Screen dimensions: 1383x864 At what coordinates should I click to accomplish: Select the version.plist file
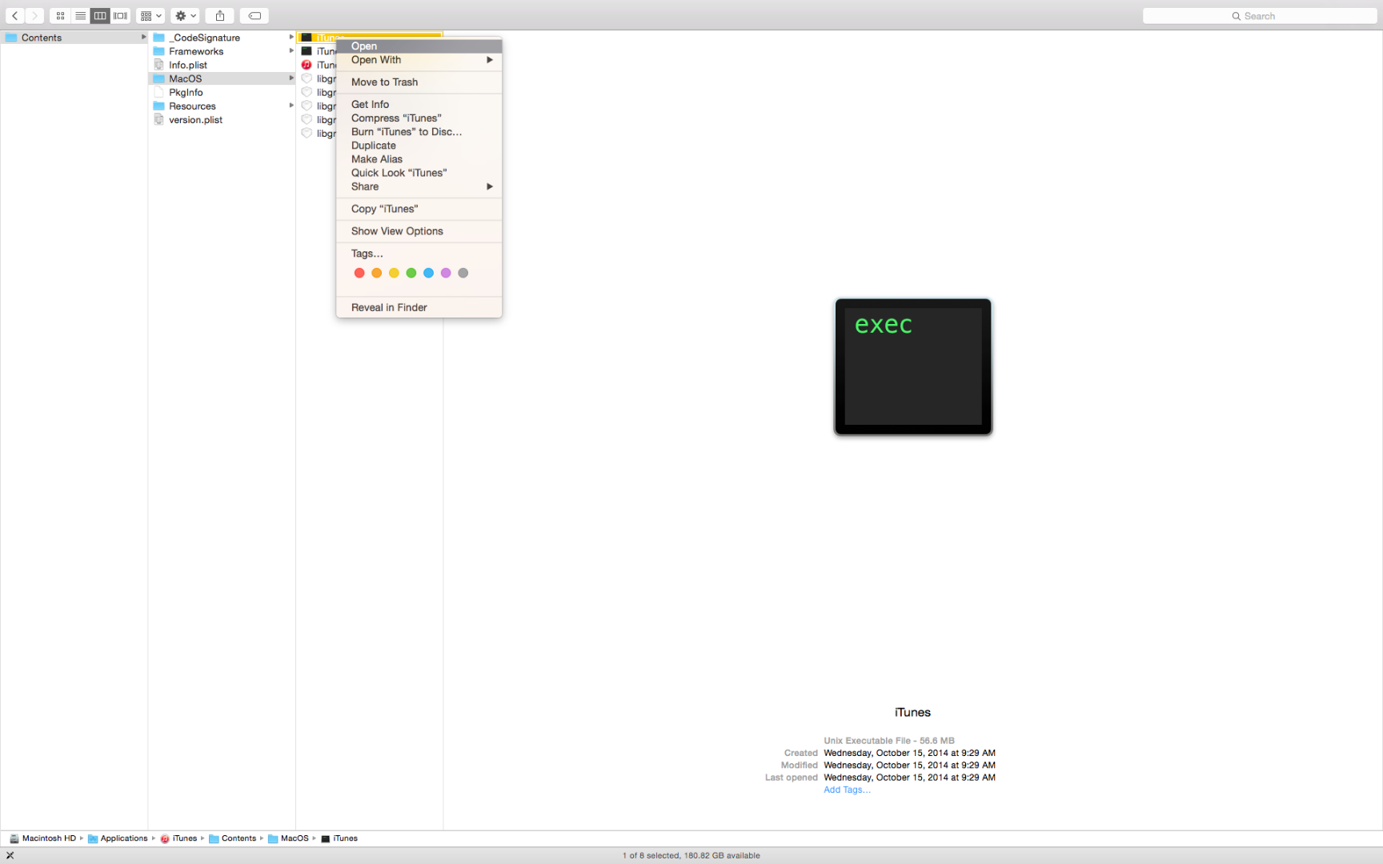pyautogui.click(x=221, y=119)
